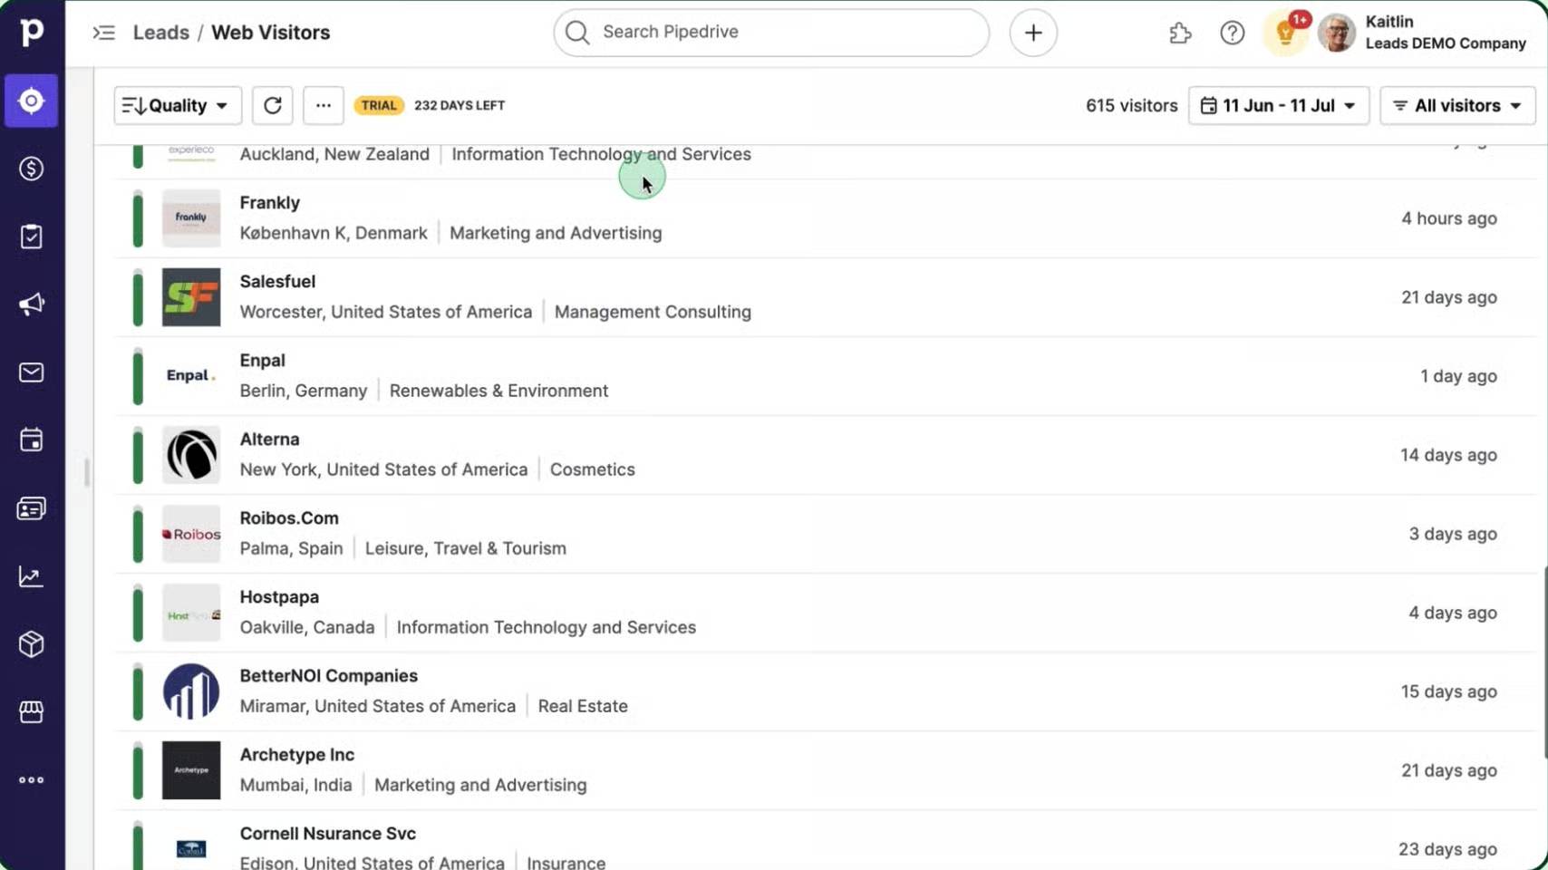This screenshot has height=870, width=1548.
Task: Open the Enpal visitor row
Action: pos(826,376)
